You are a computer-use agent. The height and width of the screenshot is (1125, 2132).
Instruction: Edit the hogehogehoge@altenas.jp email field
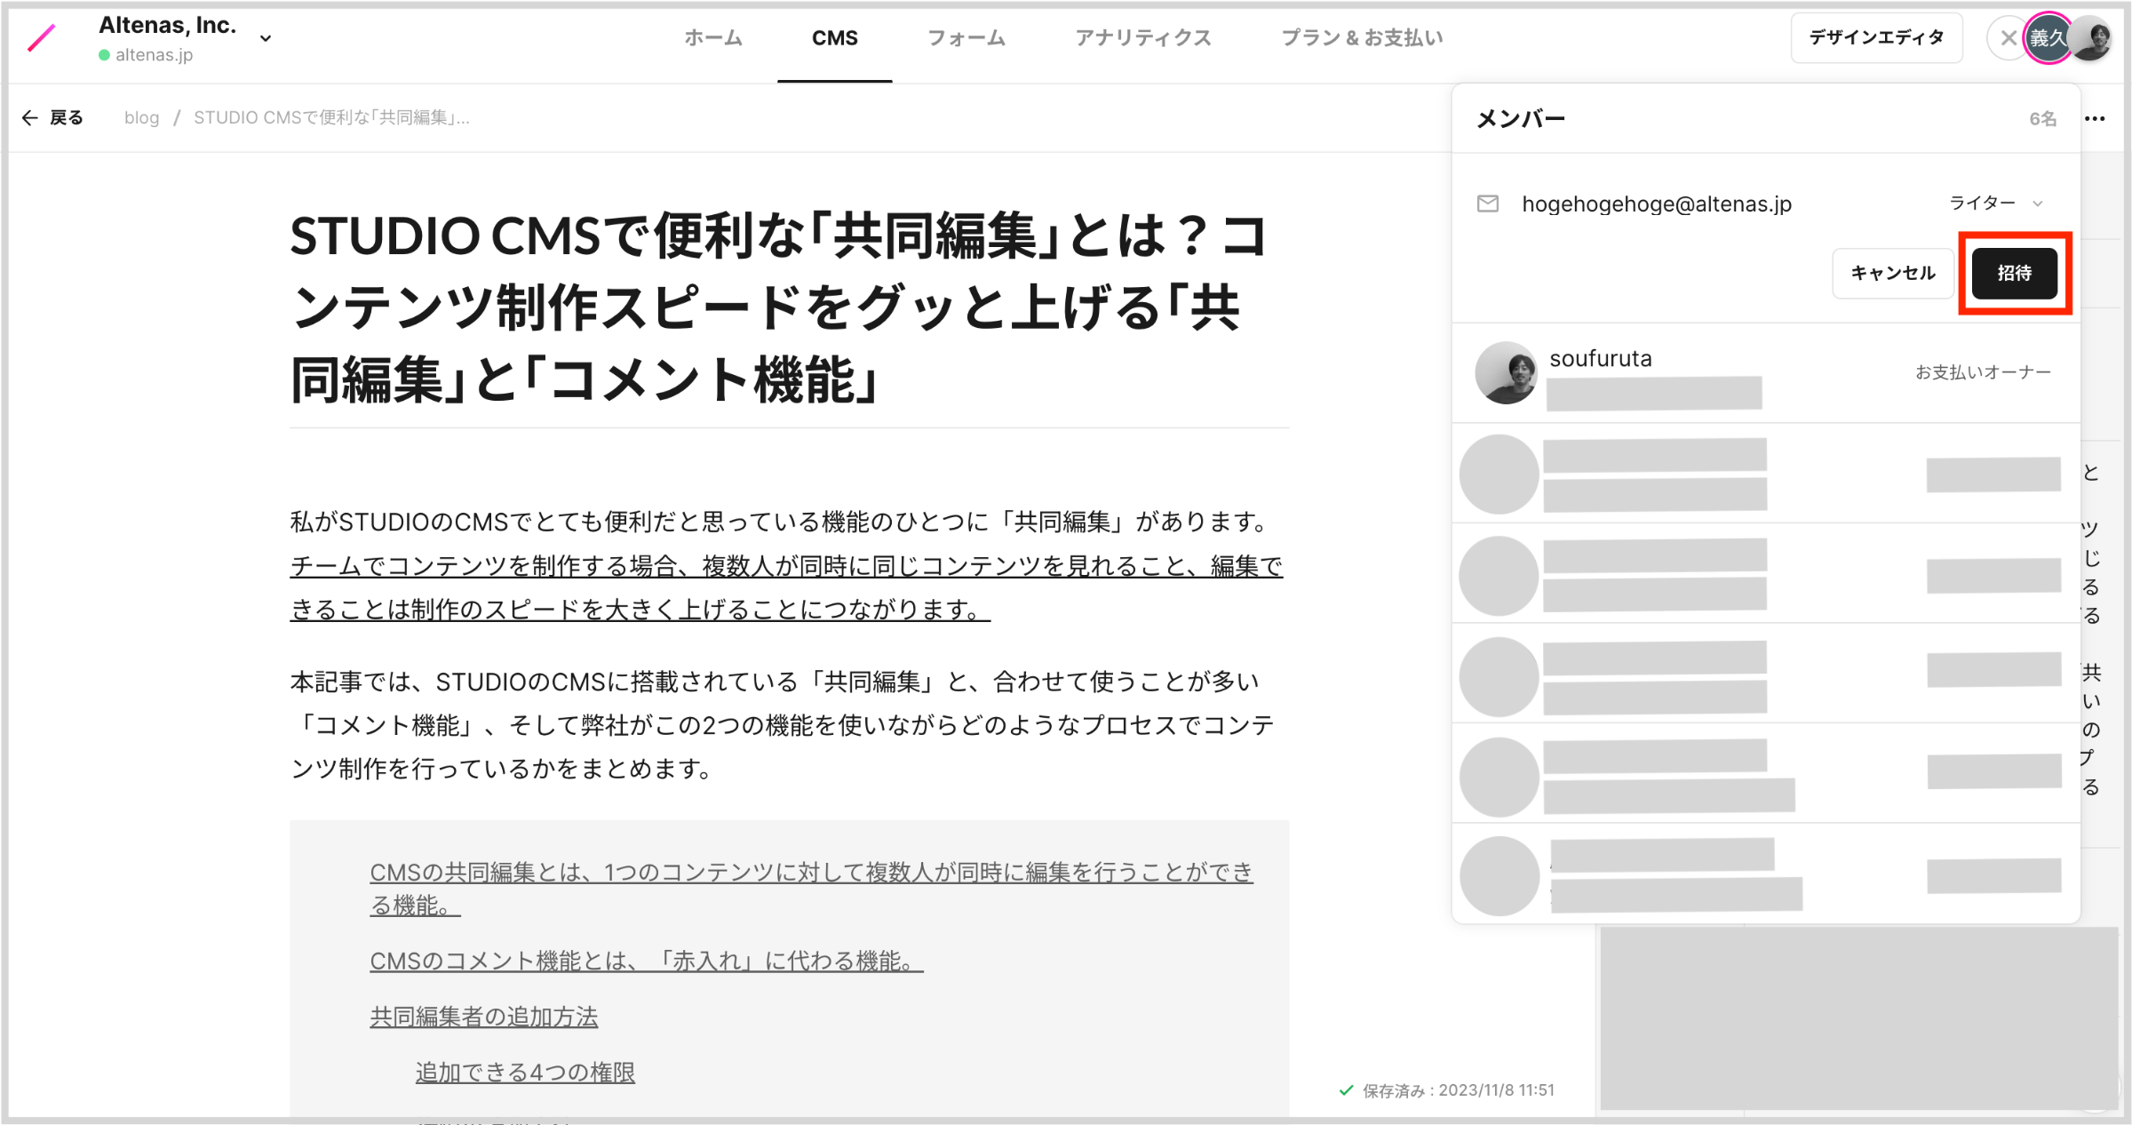(1656, 203)
